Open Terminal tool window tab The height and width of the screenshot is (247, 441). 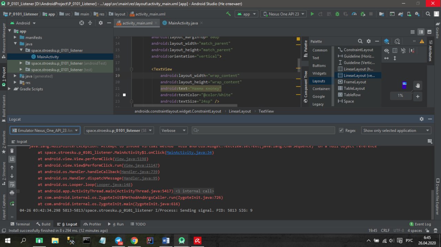pos(20,224)
